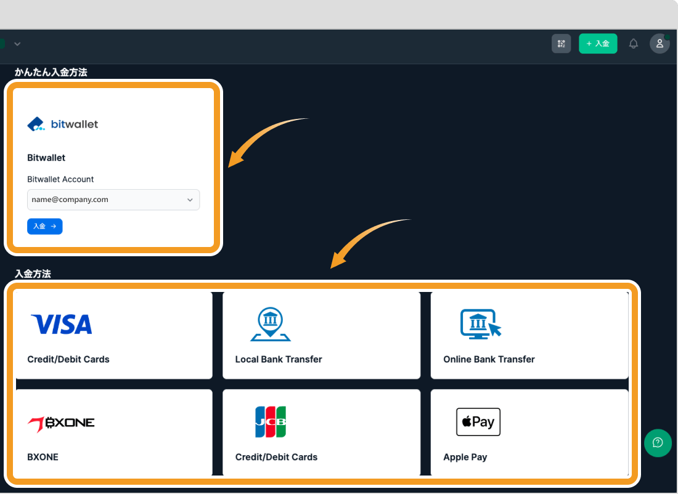The image size is (678, 494).
Task: Expand the header chevron dropdown
Action: 17,44
